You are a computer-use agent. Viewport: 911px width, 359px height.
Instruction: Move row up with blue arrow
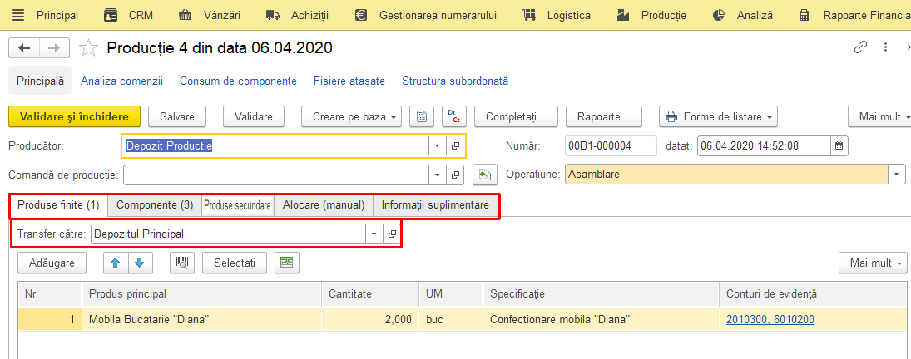tap(115, 263)
